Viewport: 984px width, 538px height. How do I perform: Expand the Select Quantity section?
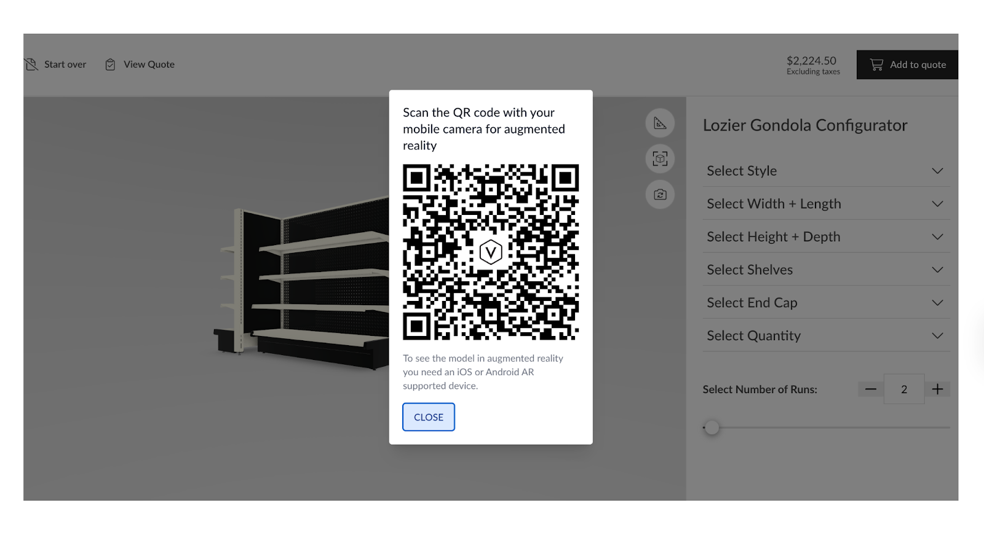point(827,335)
